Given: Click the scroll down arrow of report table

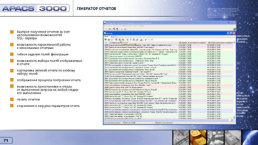Looking at the screenshot, I should (x=234, y=118).
